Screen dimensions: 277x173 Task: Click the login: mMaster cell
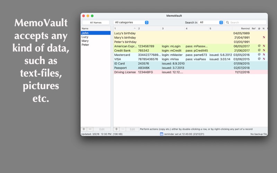tap(172, 55)
